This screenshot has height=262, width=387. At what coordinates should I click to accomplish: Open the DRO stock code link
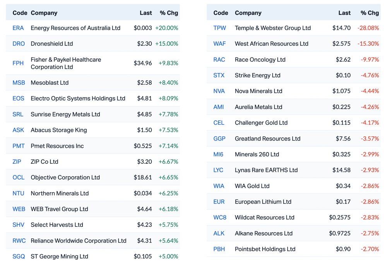(x=19, y=44)
